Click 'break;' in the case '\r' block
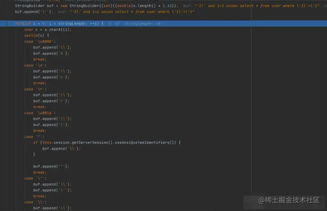Image resolution: width=327 pixels, height=211 pixels. [40, 107]
